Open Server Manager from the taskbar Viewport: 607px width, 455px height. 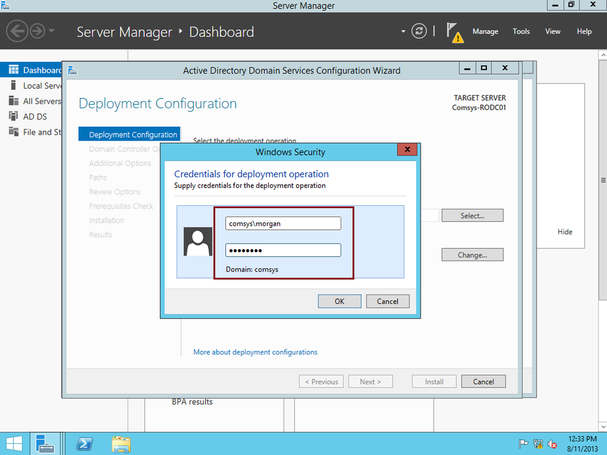point(45,444)
